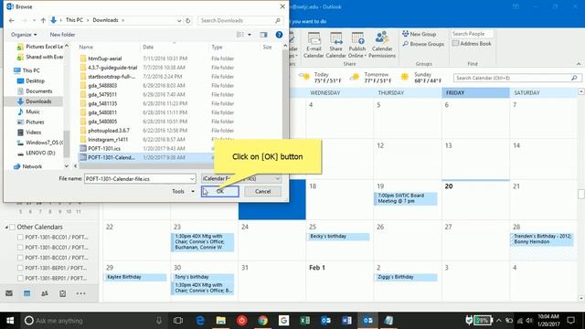The image size is (585, 329).
Task: Open the Organize menu
Action: pos(24,35)
